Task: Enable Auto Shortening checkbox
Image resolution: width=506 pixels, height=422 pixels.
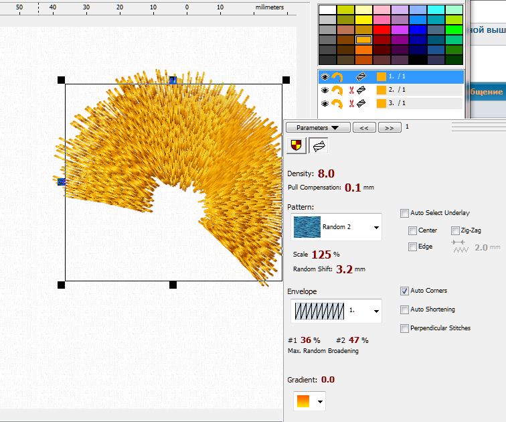Action: (404, 309)
